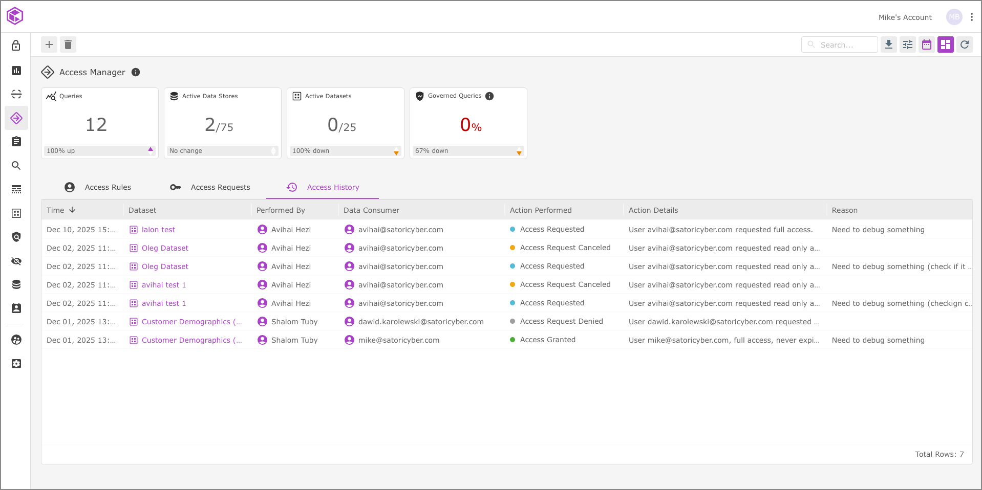Screen dimensions: 982x490
Task: Click the Access Manager info icon
Action: tap(136, 72)
